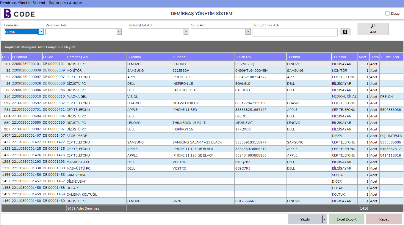Click the PLAZMA GEL cell
This screenshot has width=404, height=225.
click(x=96, y=97)
